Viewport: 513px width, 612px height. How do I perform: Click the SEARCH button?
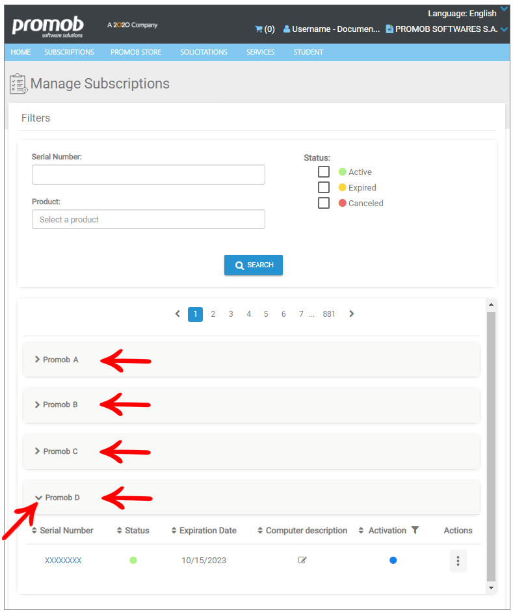(253, 265)
